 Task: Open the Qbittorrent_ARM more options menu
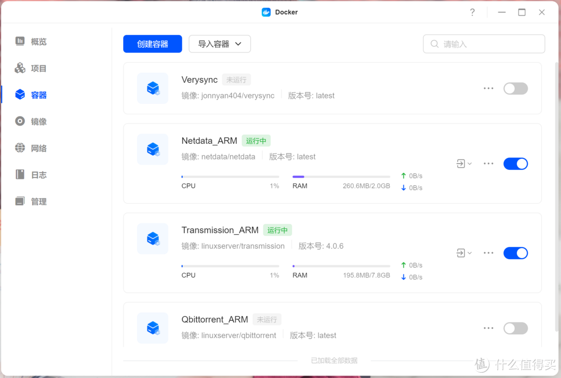tap(488, 328)
